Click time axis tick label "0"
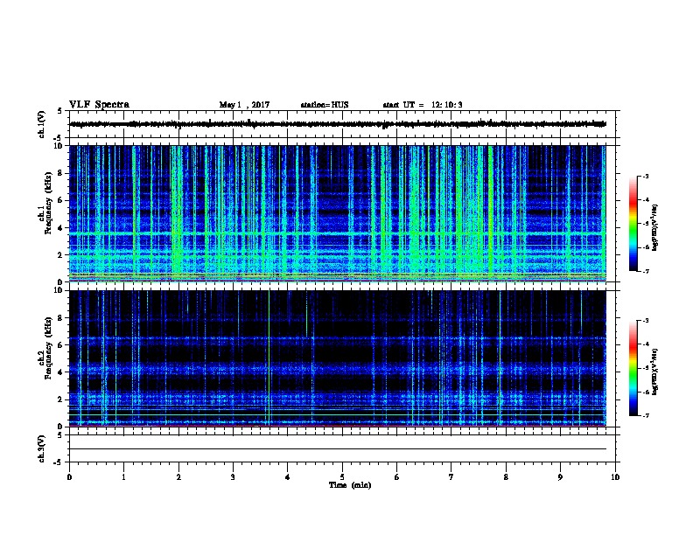693x535 pixels. 69,477
